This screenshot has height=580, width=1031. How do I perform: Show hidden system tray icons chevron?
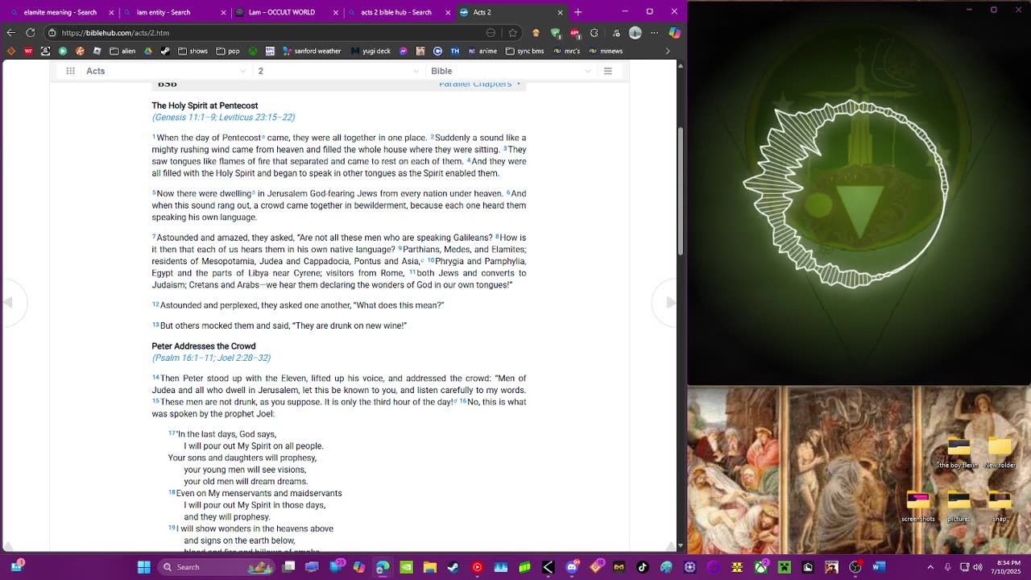[x=930, y=567]
